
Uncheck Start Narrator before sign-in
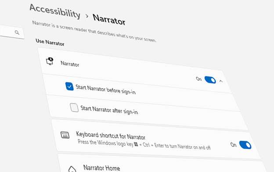click(69, 86)
